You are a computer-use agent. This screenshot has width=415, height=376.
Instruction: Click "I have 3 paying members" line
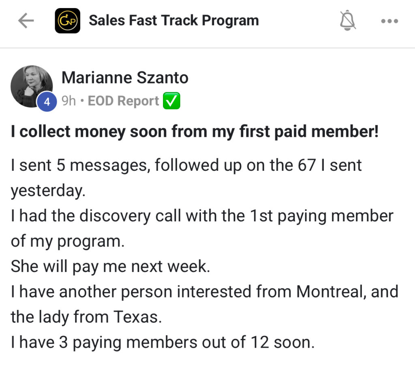[x=163, y=342]
